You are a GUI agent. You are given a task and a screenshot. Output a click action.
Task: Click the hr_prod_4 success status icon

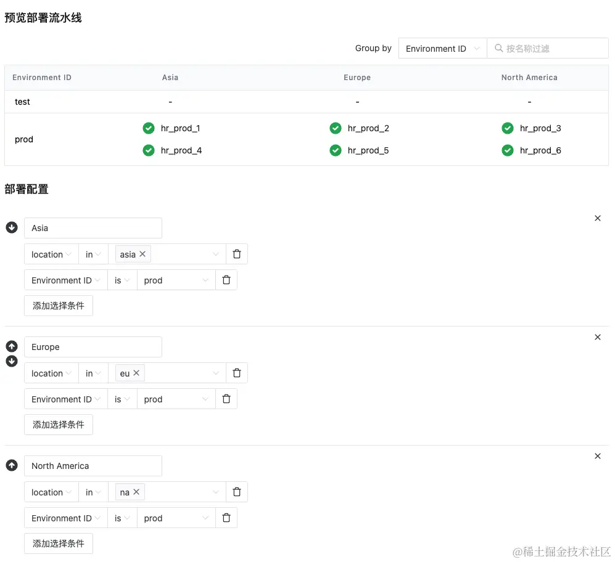point(149,150)
